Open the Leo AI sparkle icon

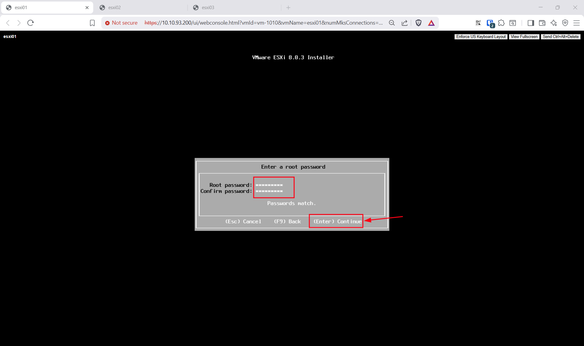click(554, 23)
